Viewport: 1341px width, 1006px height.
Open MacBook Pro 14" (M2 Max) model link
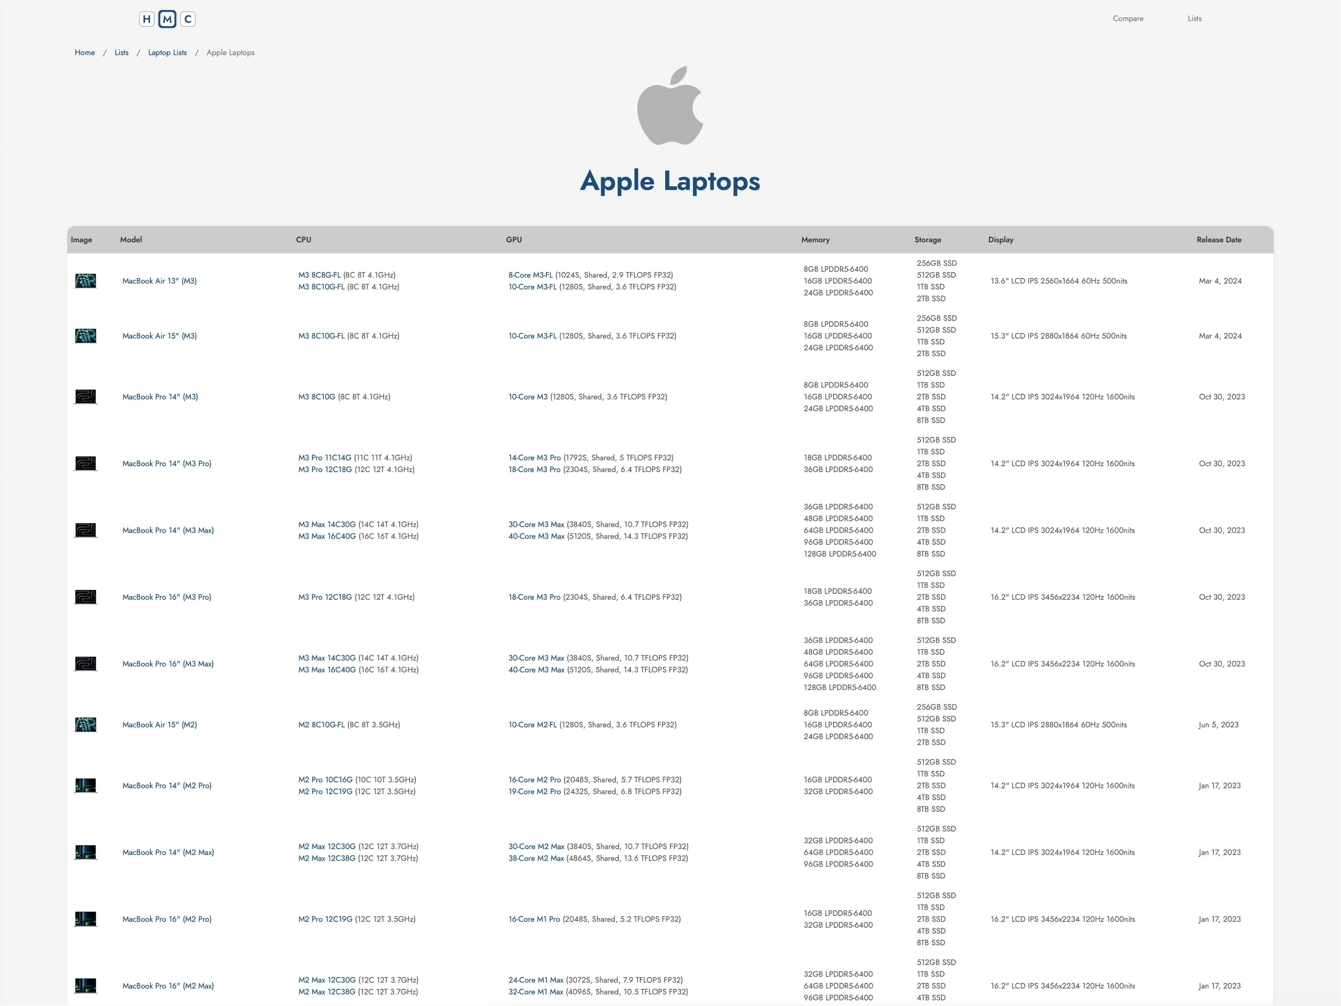tap(168, 852)
